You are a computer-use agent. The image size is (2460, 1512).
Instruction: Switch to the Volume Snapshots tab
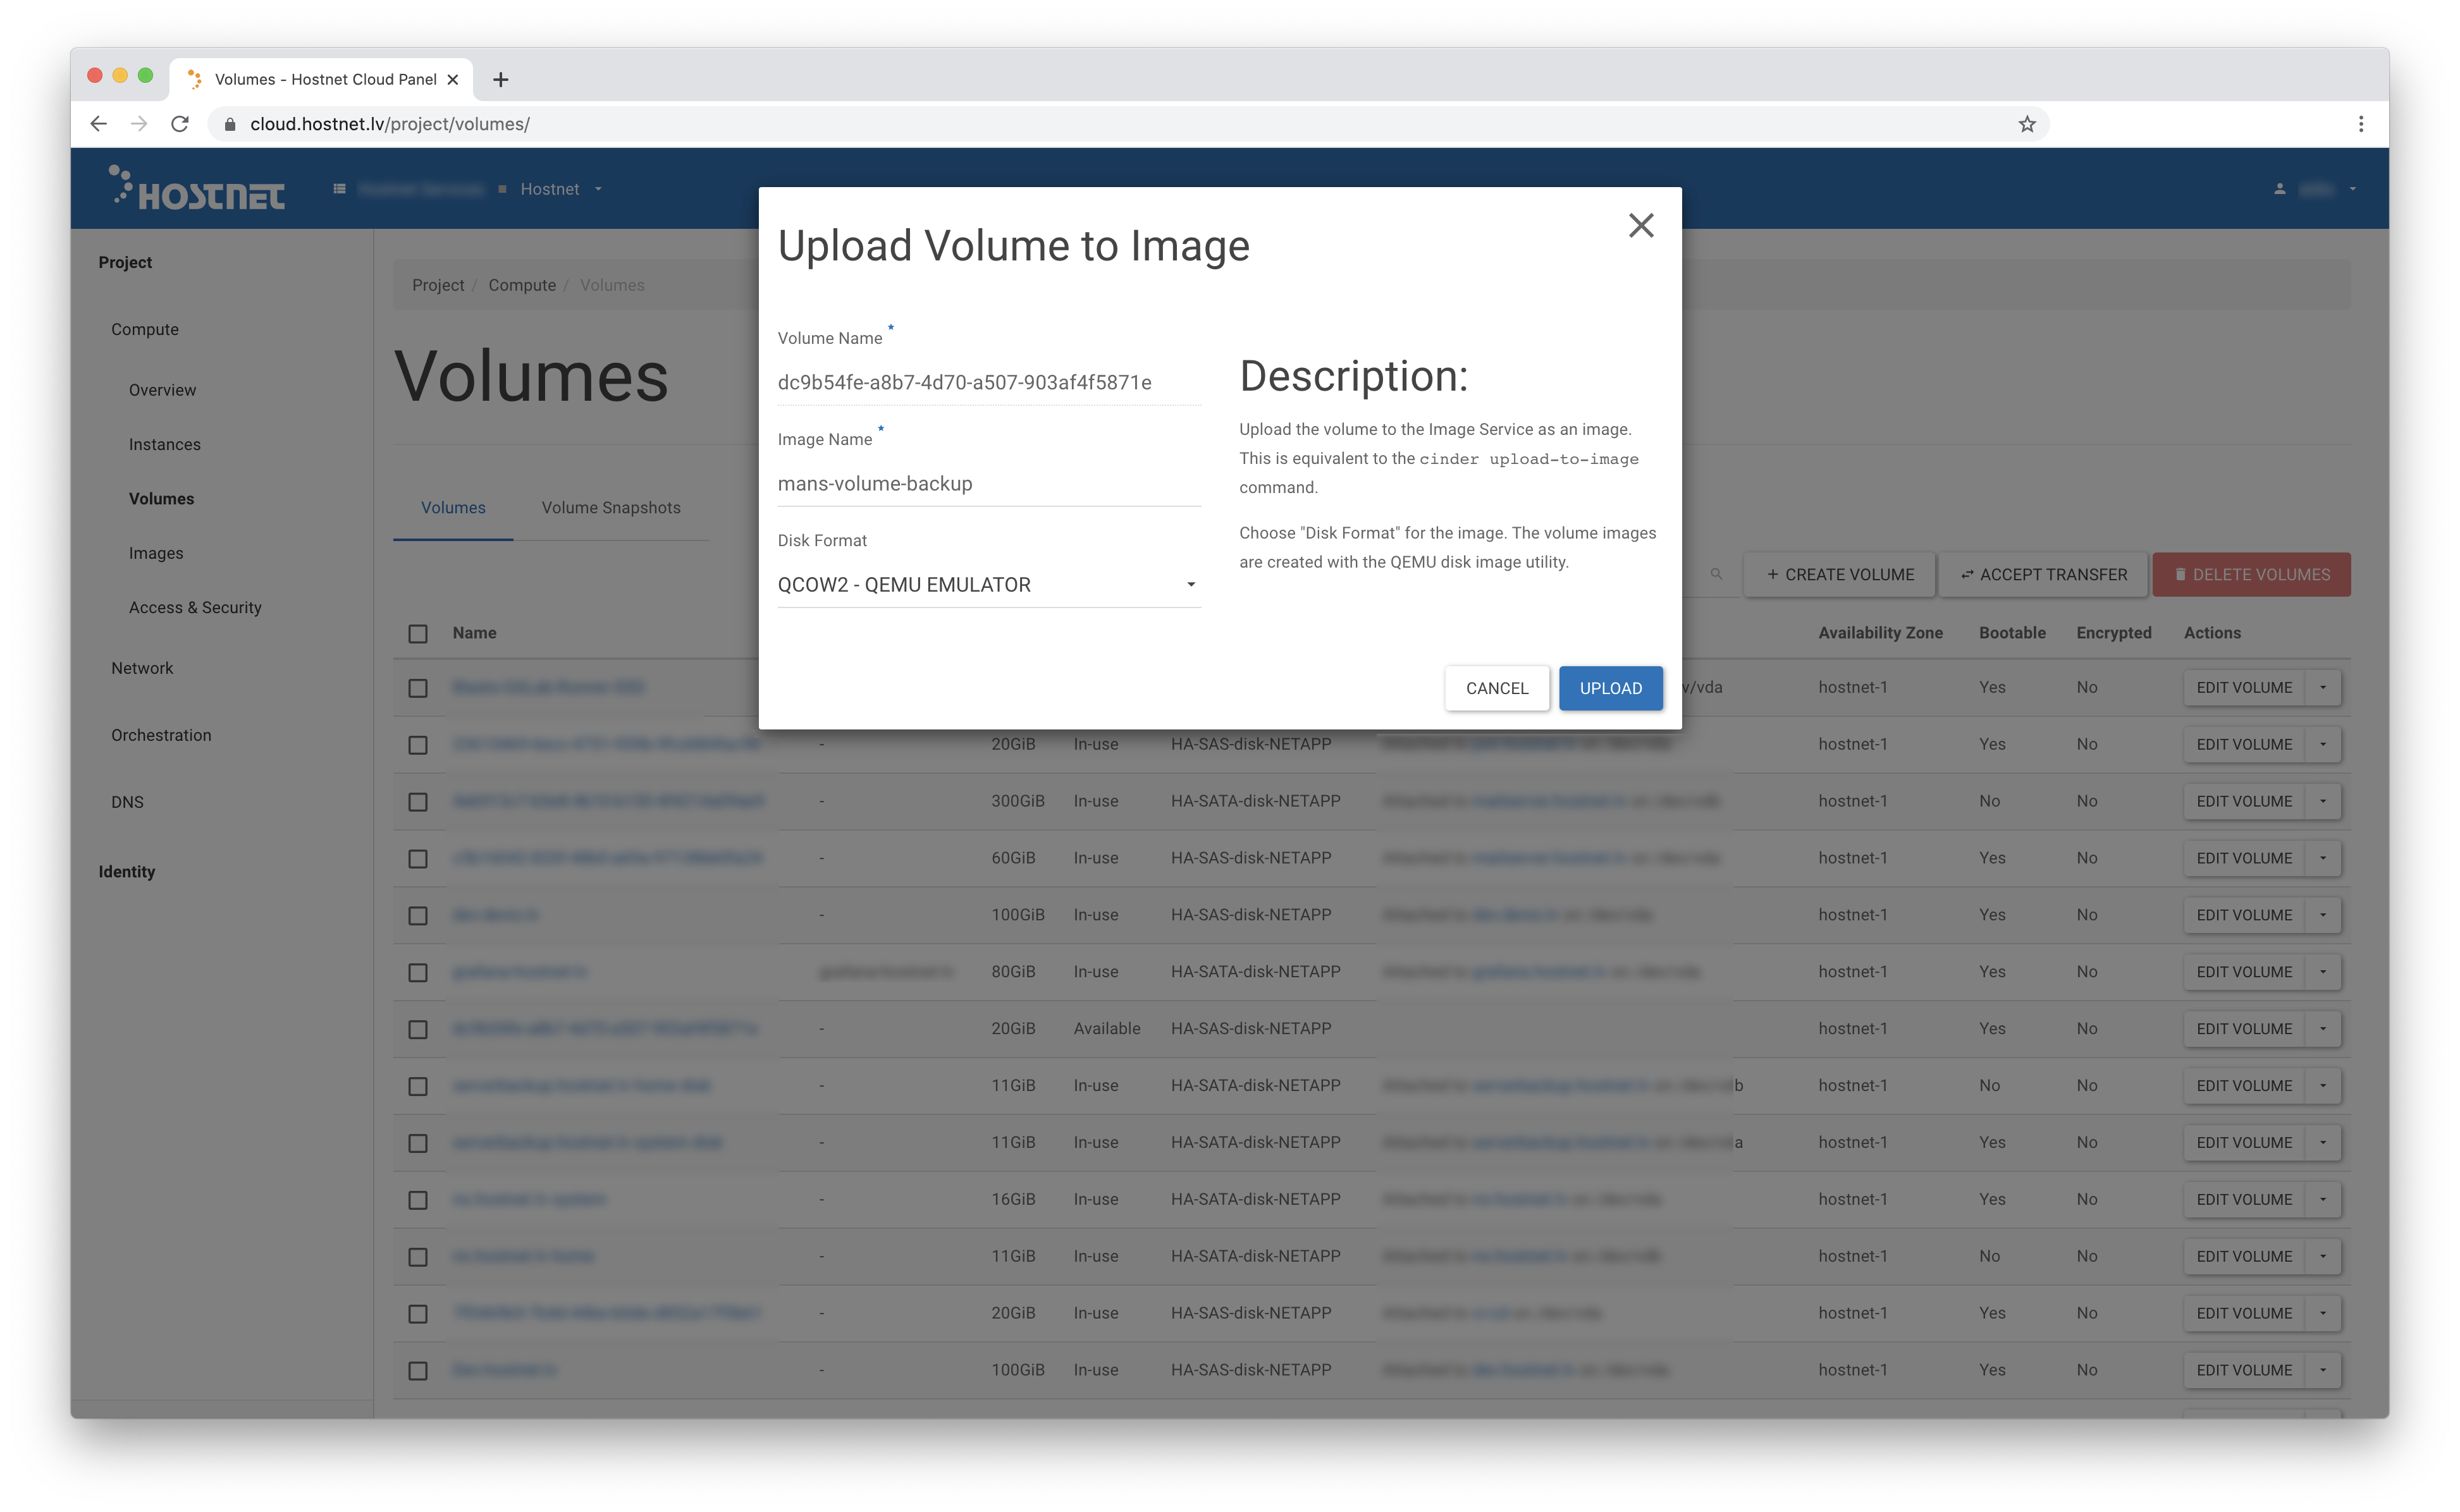coord(610,508)
